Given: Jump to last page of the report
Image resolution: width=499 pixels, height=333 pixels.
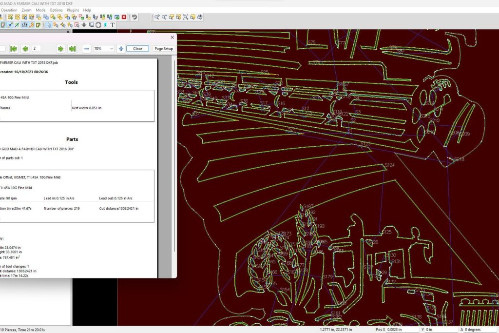Looking at the screenshot, I should pos(72,49).
